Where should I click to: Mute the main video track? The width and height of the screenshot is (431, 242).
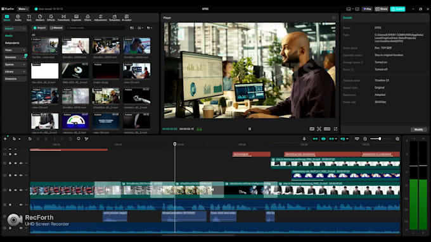(21, 190)
